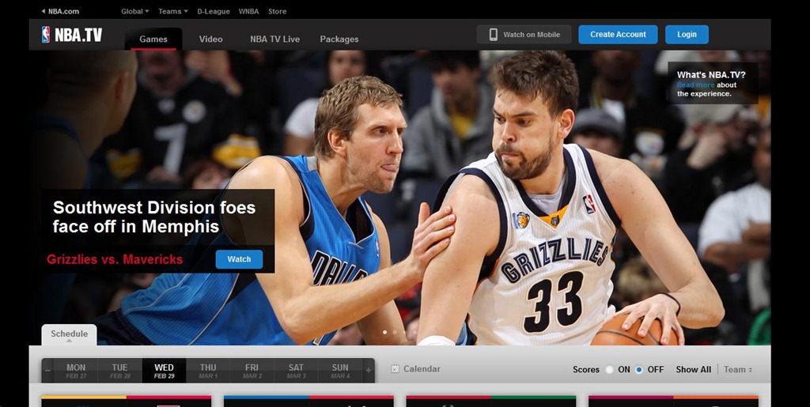Visit the WNBA link
The height and width of the screenshot is (407, 810).
click(248, 11)
